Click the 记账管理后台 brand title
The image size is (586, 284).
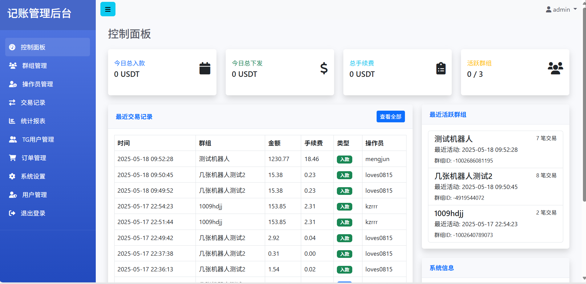(39, 13)
